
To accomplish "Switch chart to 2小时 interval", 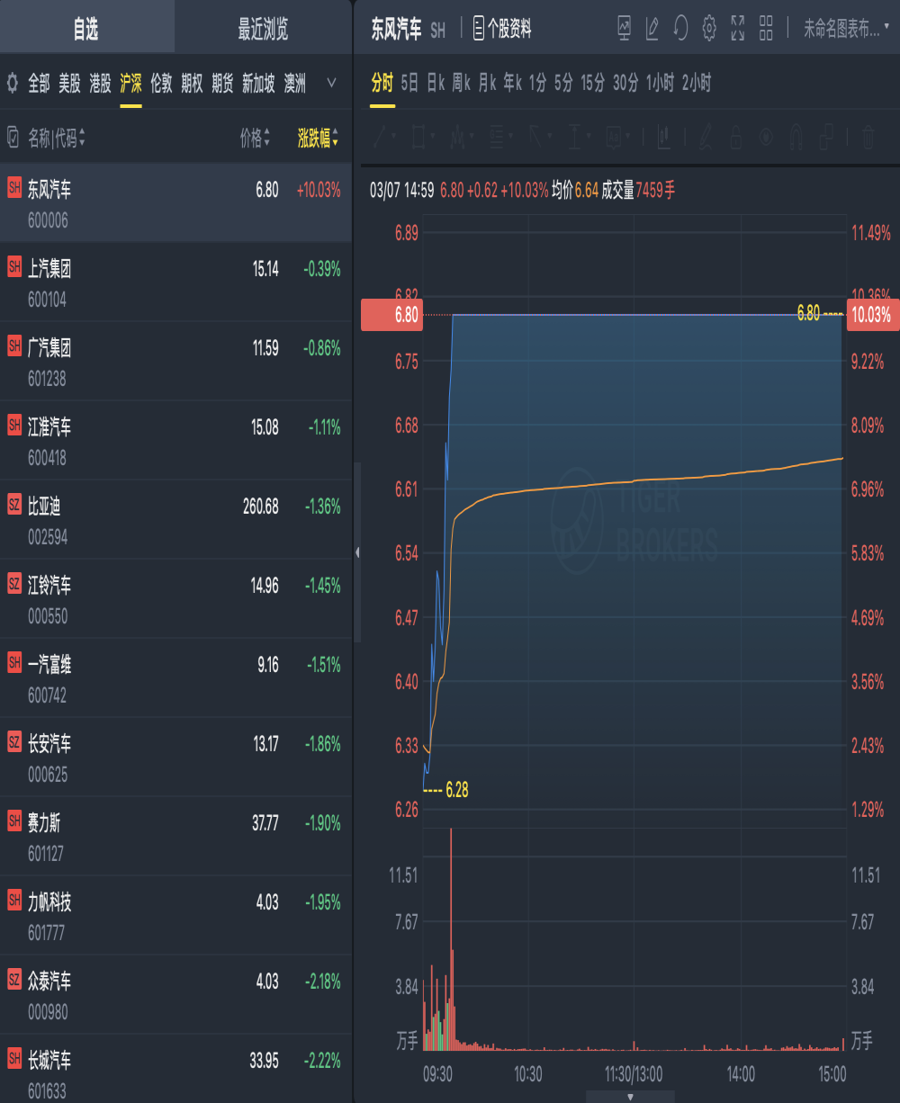I will coord(696,83).
